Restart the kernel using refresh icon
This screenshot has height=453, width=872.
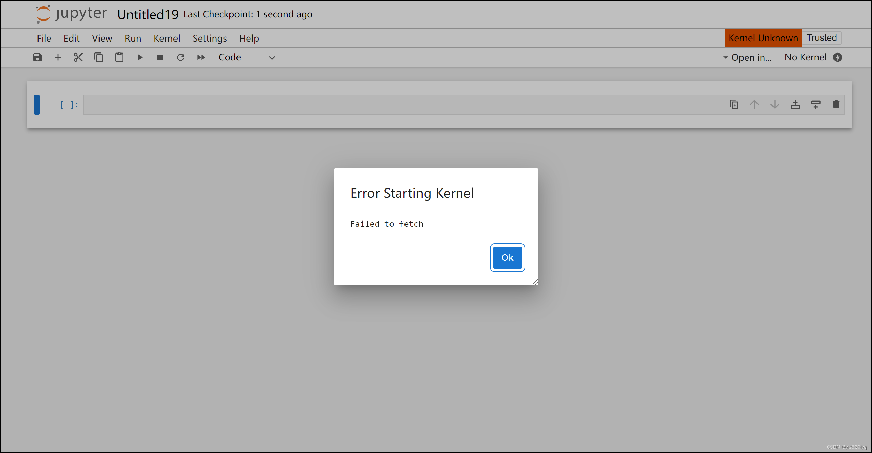[x=181, y=57]
